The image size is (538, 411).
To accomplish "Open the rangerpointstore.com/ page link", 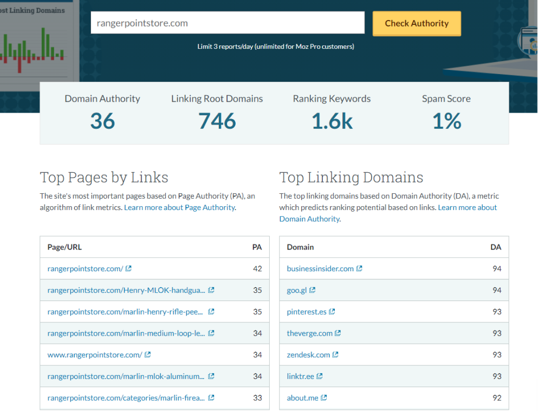I will click(x=85, y=269).
